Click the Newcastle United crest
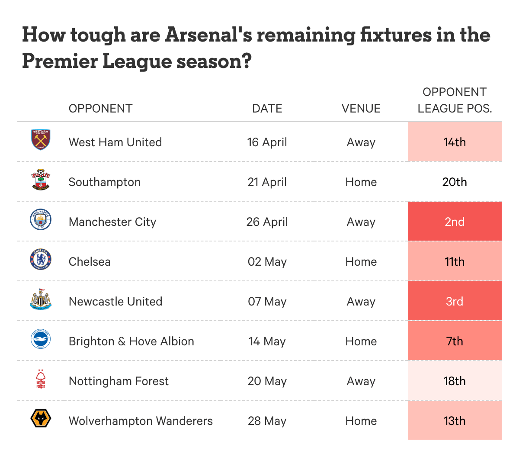This screenshot has height=457, width=519. [x=41, y=299]
